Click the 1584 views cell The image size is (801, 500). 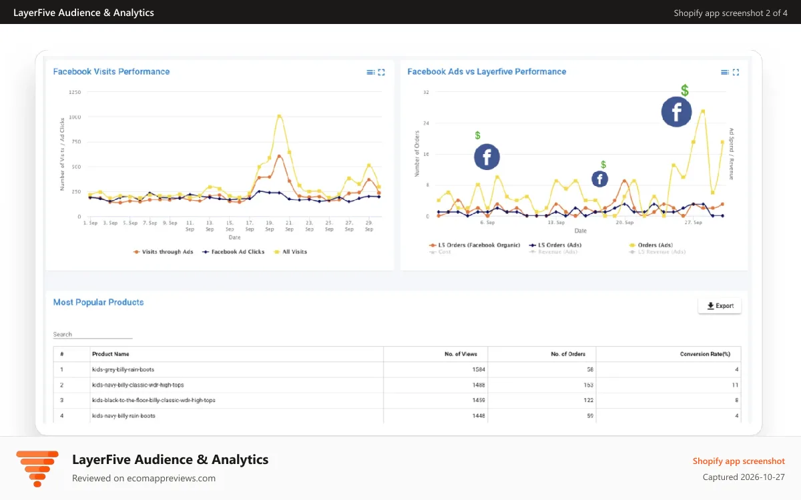point(437,369)
